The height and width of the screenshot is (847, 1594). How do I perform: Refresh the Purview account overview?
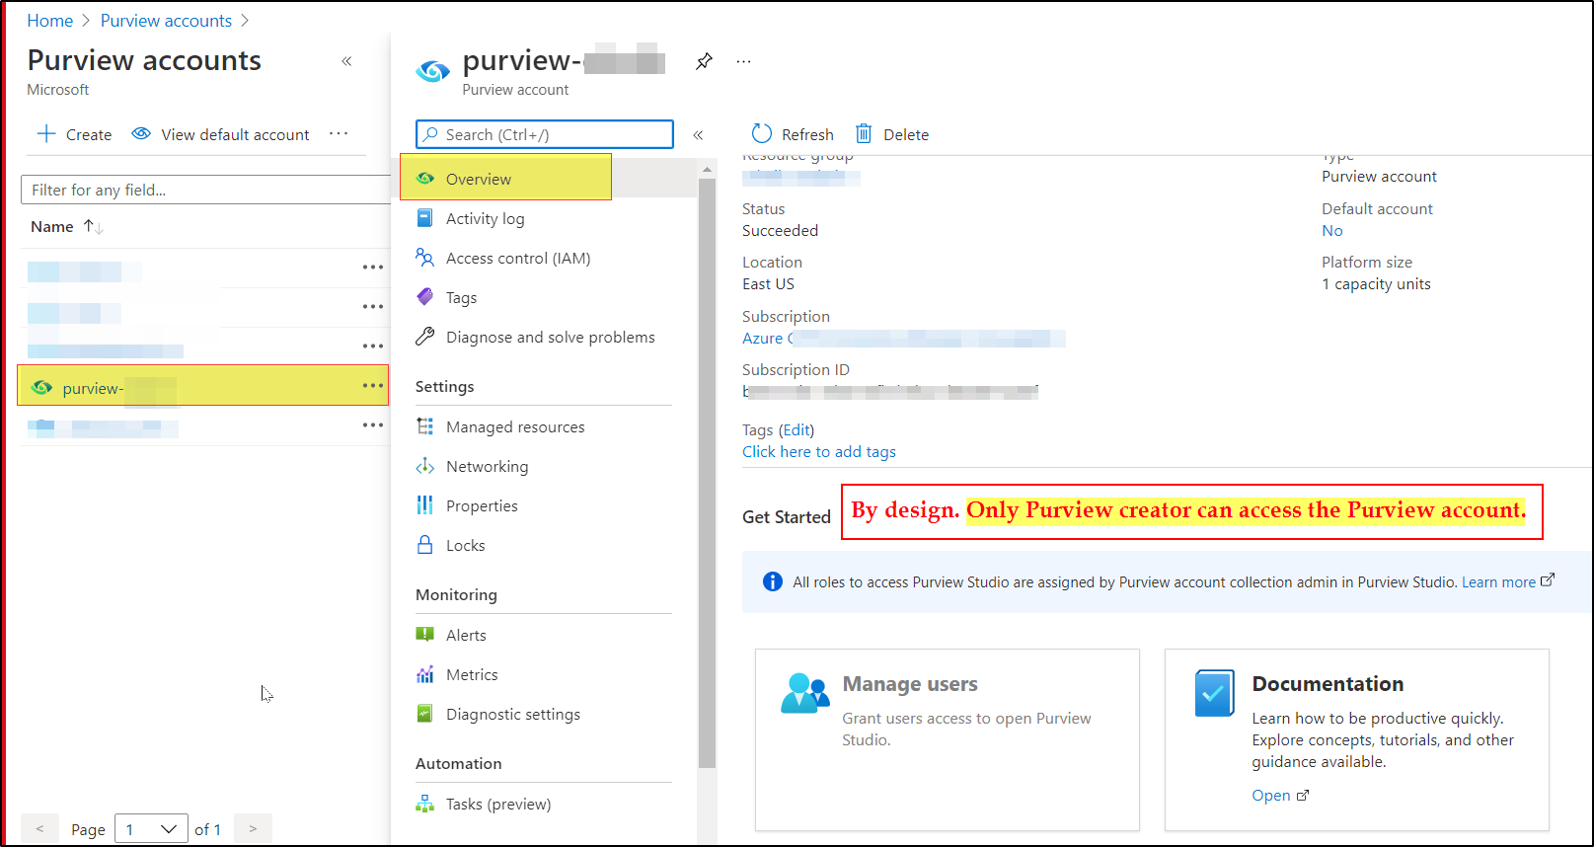[793, 134]
